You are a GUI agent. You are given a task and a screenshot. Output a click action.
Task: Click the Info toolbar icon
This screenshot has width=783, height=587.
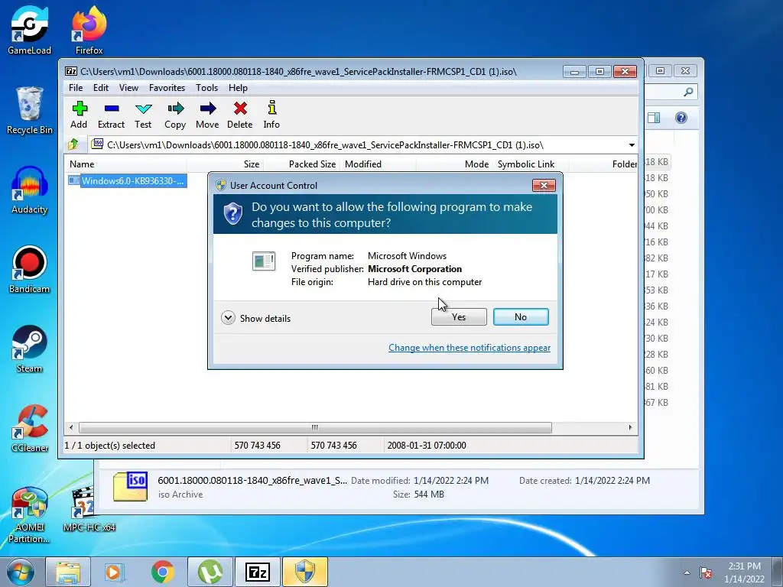click(x=271, y=115)
